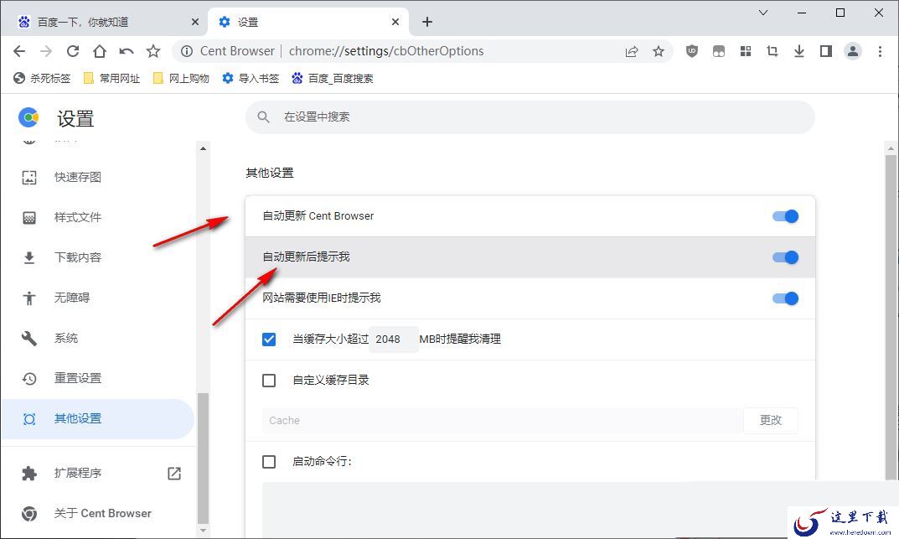Go back to the previous page

(19, 51)
